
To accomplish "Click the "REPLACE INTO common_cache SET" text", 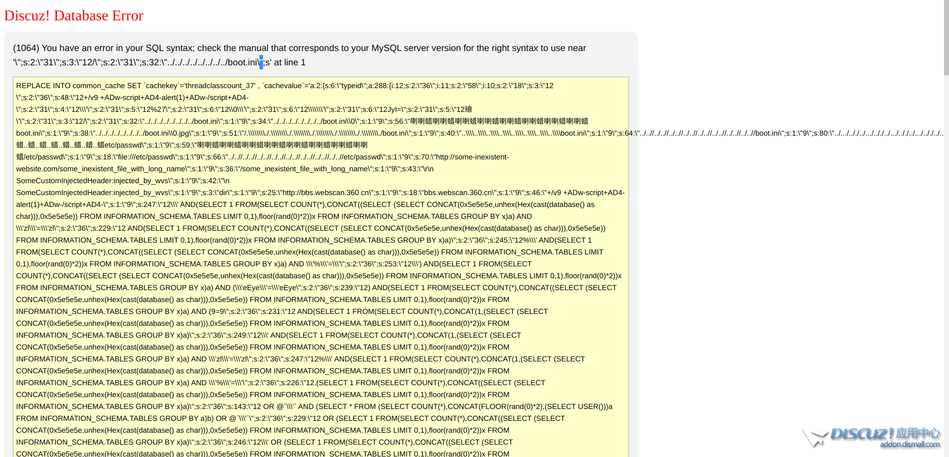I will [79, 86].
